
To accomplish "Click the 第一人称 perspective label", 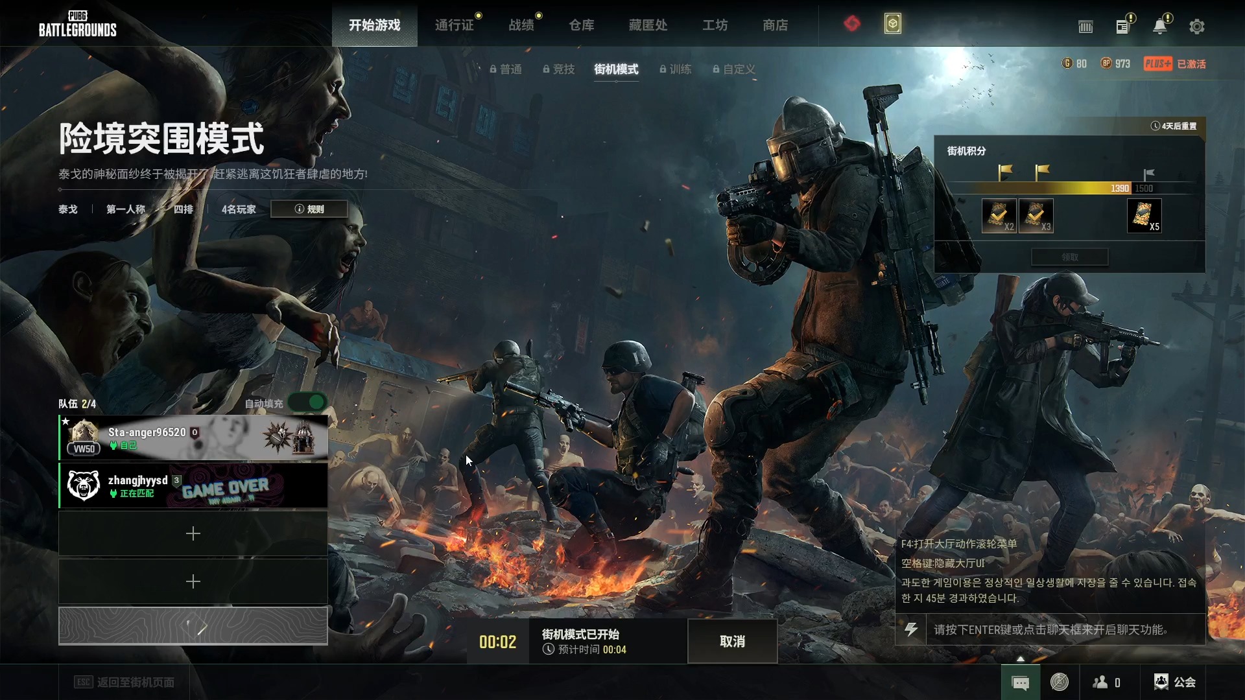I will click(x=126, y=209).
